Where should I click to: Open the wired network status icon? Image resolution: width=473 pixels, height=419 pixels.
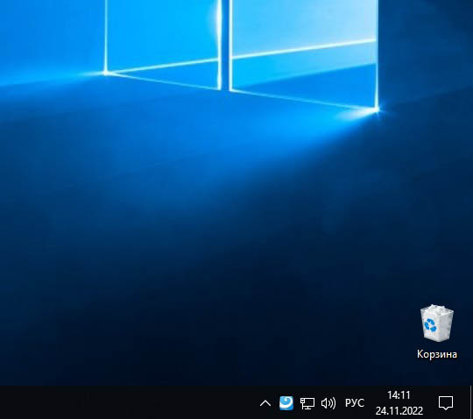point(307,403)
